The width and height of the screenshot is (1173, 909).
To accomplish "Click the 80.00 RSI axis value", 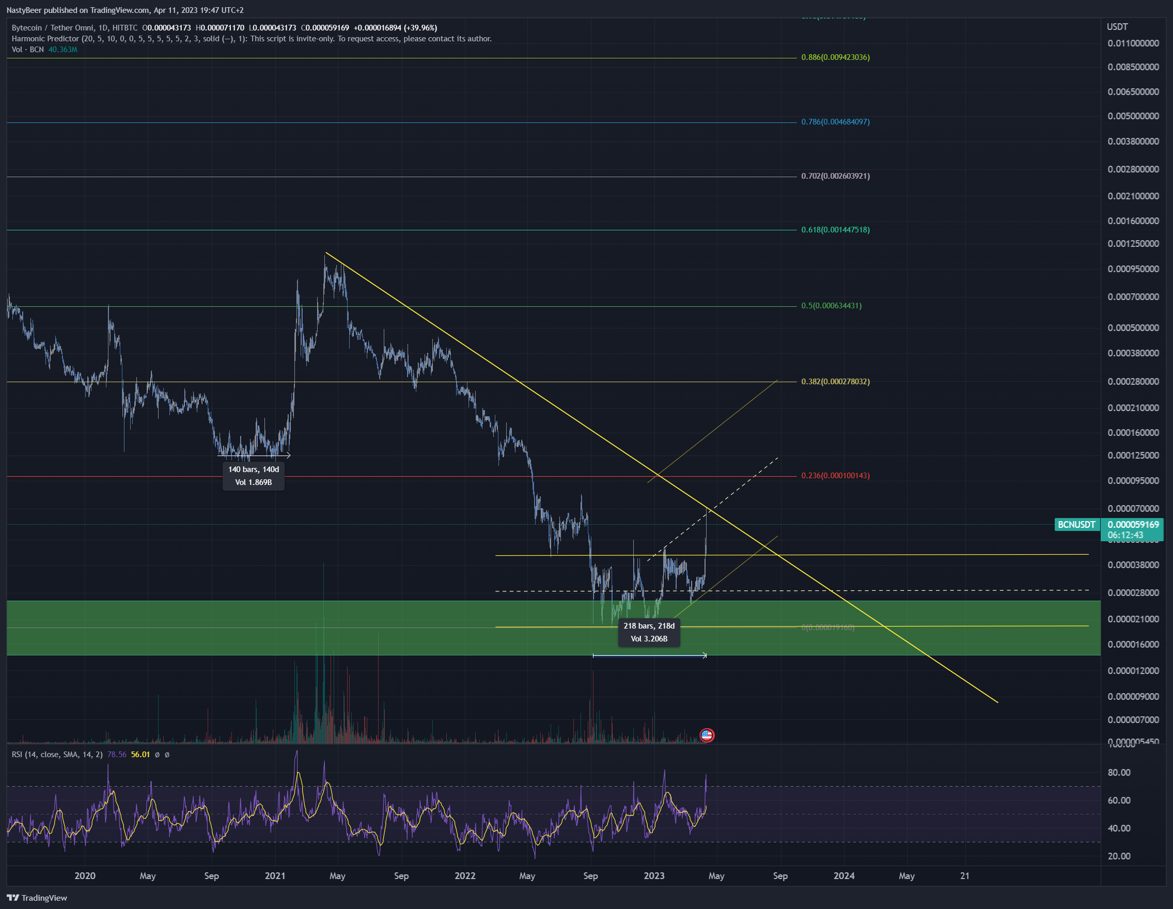I will point(1119,773).
